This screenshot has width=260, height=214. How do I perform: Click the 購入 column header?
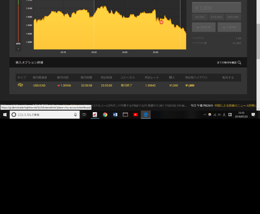[x=172, y=77]
